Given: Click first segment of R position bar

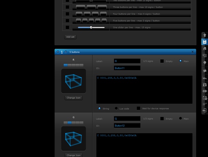Looking at the screenshot, I should pyautogui.click(x=66, y=65).
